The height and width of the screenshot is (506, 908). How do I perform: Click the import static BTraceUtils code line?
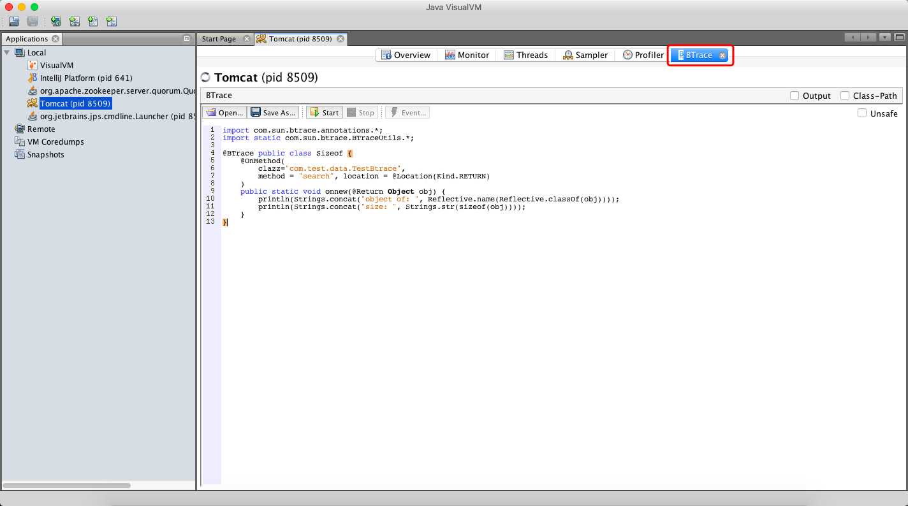click(x=318, y=138)
